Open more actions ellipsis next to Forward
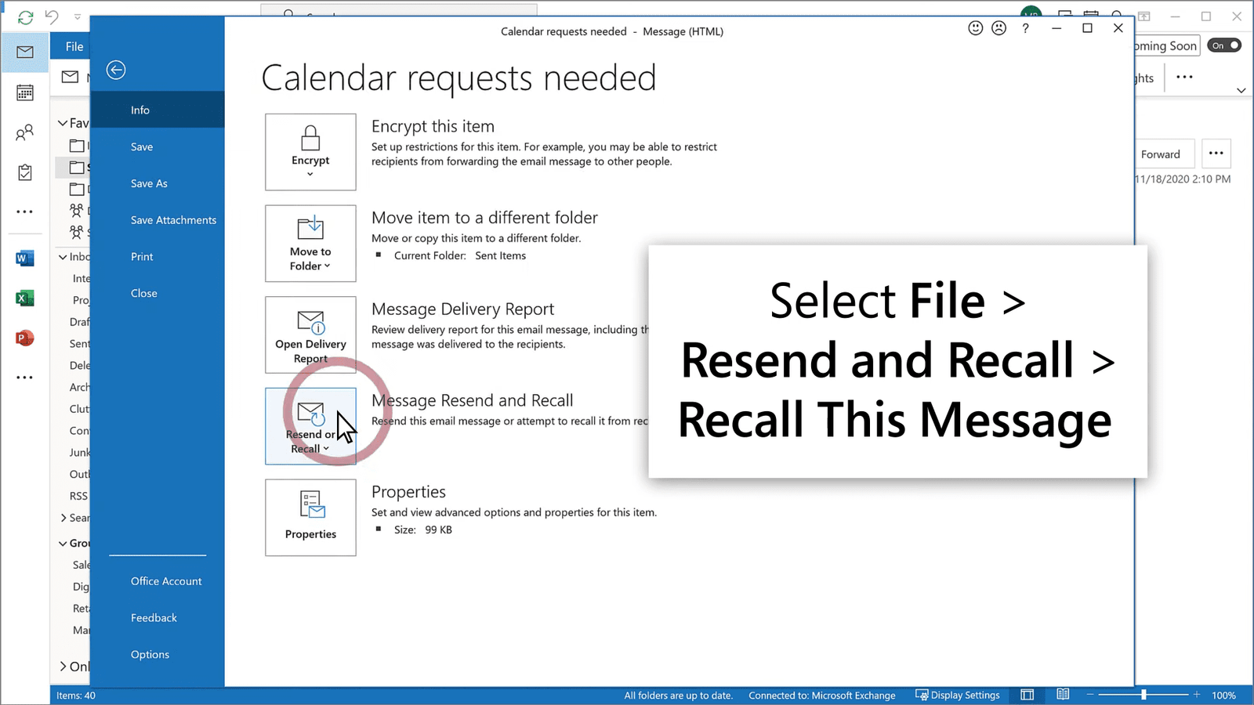The width and height of the screenshot is (1254, 705). tap(1216, 154)
